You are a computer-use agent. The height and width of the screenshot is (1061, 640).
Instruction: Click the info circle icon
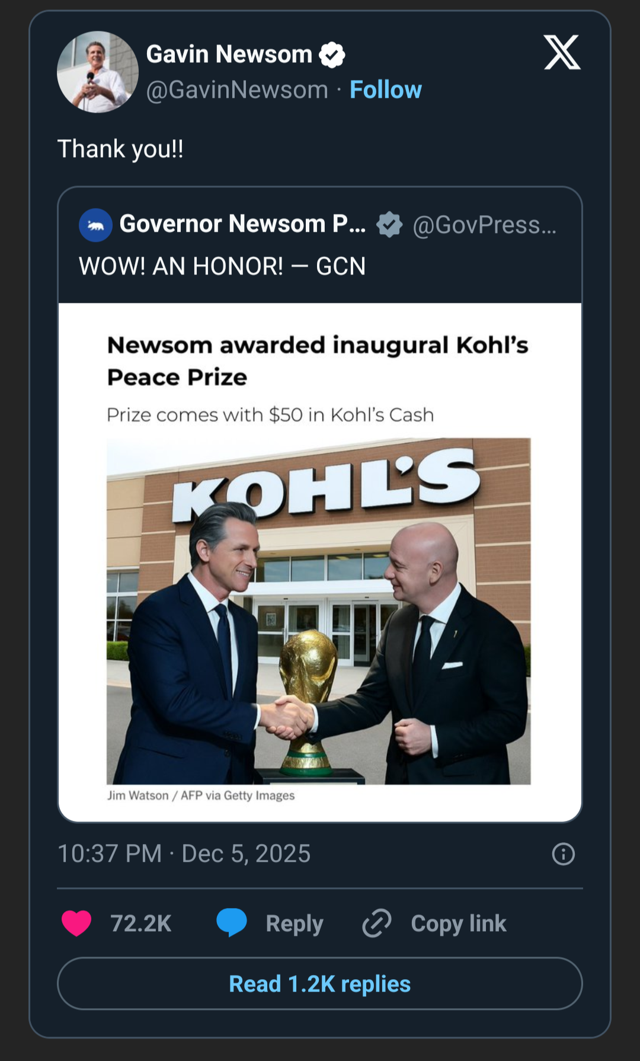563,854
